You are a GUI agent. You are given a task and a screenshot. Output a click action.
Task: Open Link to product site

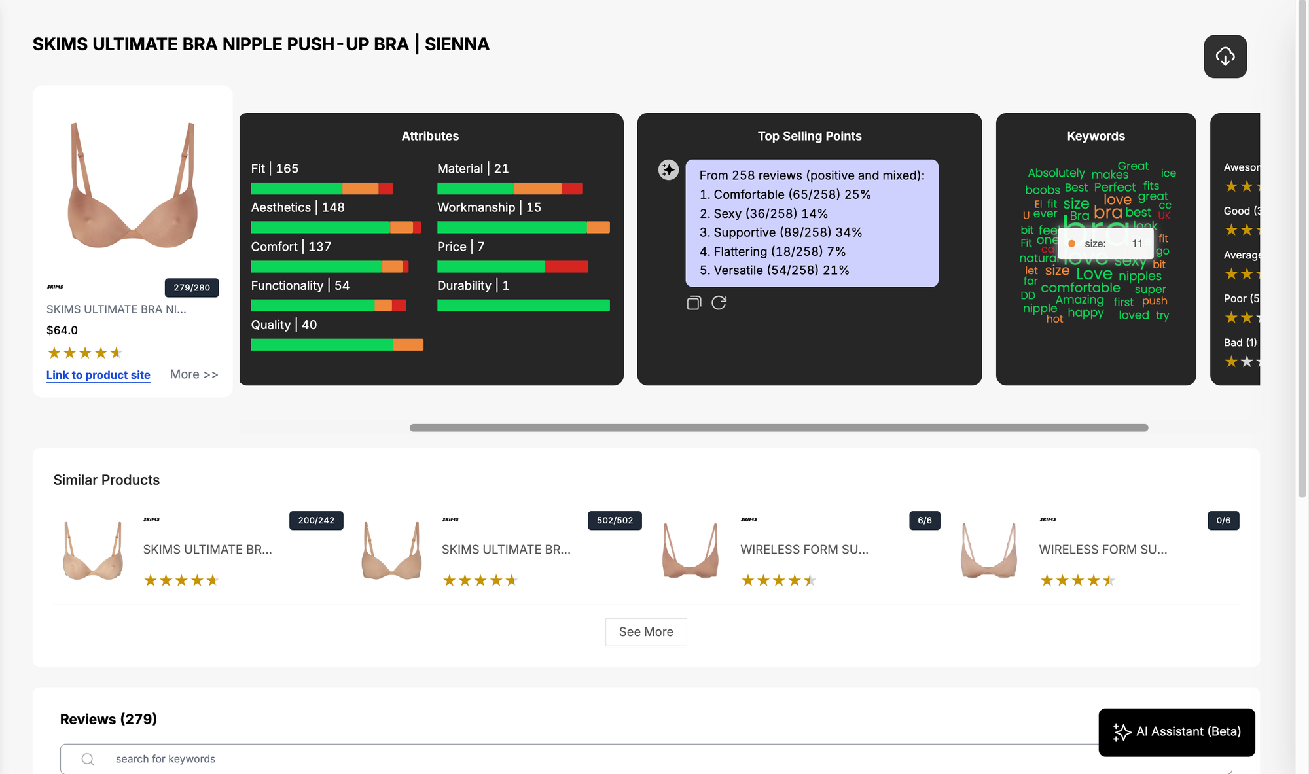[98, 375]
